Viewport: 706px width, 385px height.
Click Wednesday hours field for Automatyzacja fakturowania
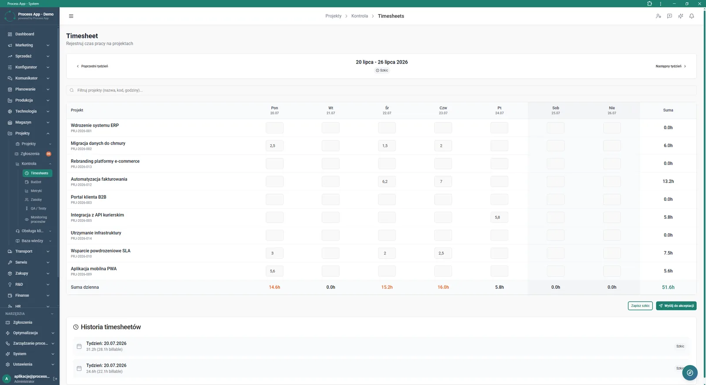click(387, 181)
